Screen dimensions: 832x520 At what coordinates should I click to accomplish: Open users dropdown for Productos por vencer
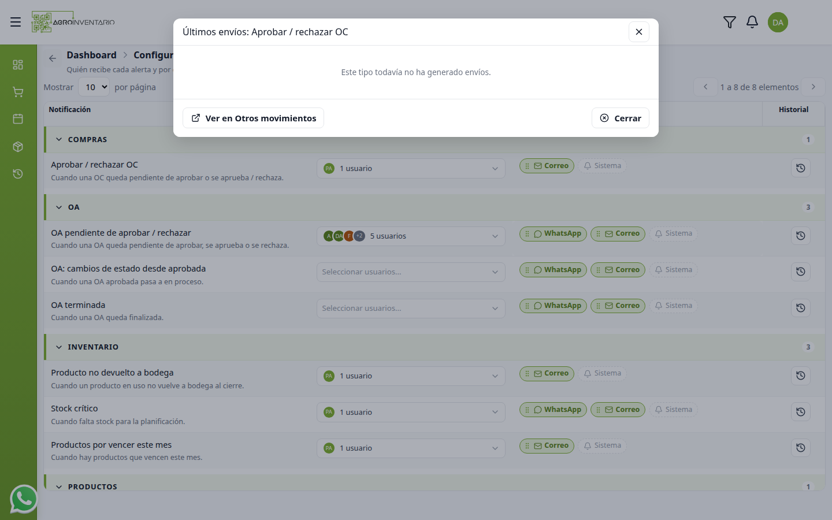coord(411,448)
